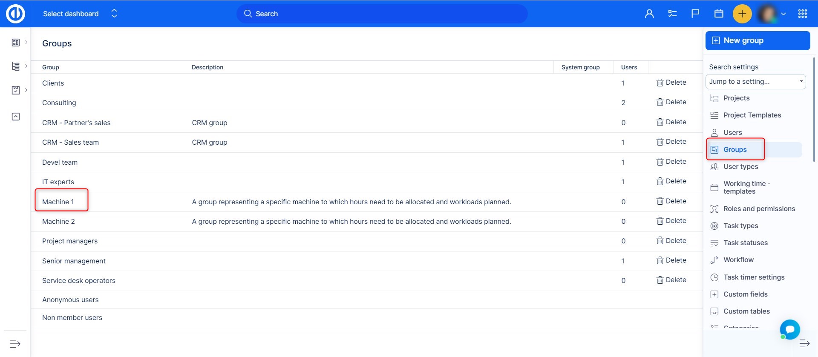Open the Workflow settings item
Image resolution: width=818 pixels, height=357 pixels.
pos(738,260)
